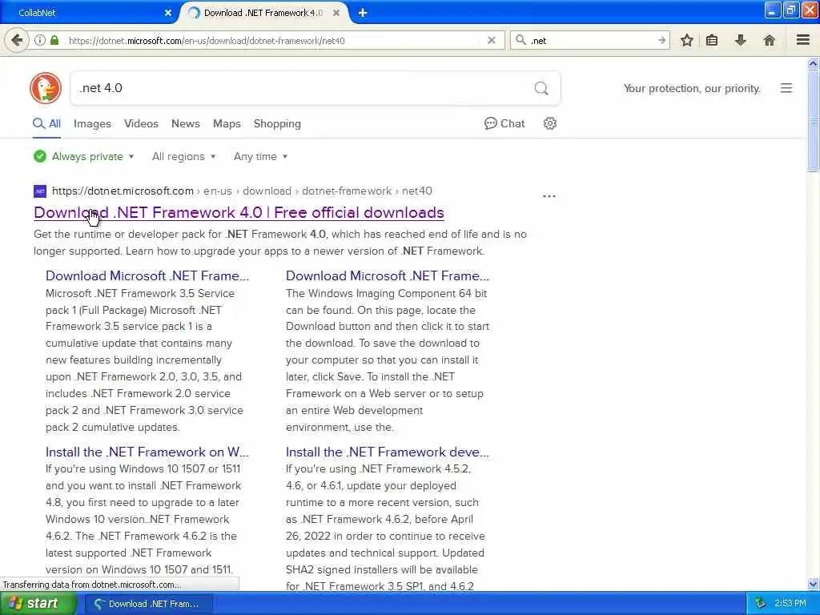Image resolution: width=820 pixels, height=615 pixels.
Task: Close the CollabNet tab
Action: tap(168, 13)
